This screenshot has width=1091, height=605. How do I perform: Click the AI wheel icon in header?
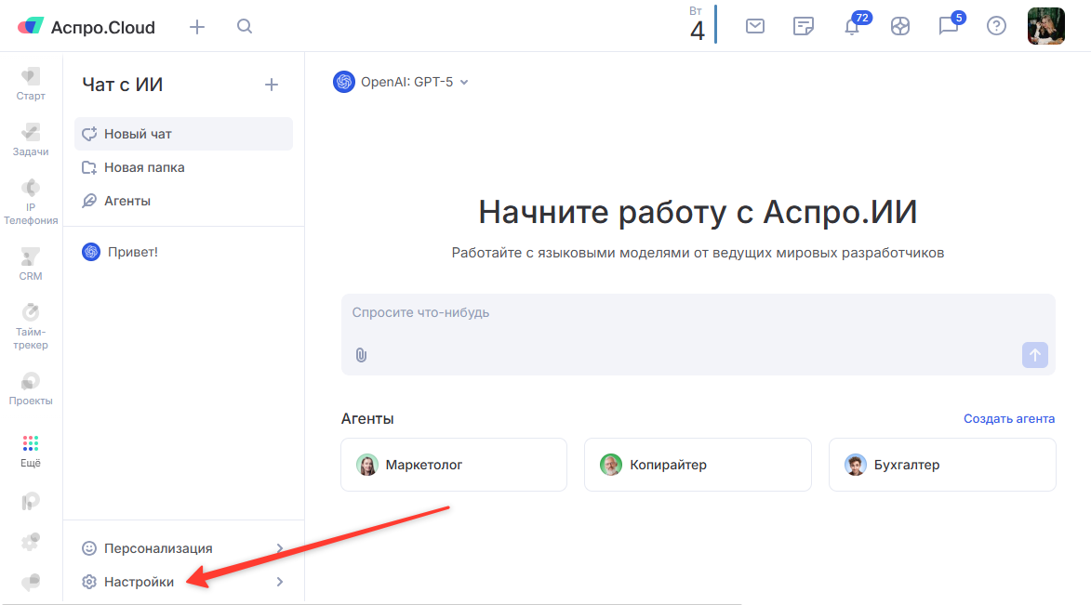pos(899,26)
